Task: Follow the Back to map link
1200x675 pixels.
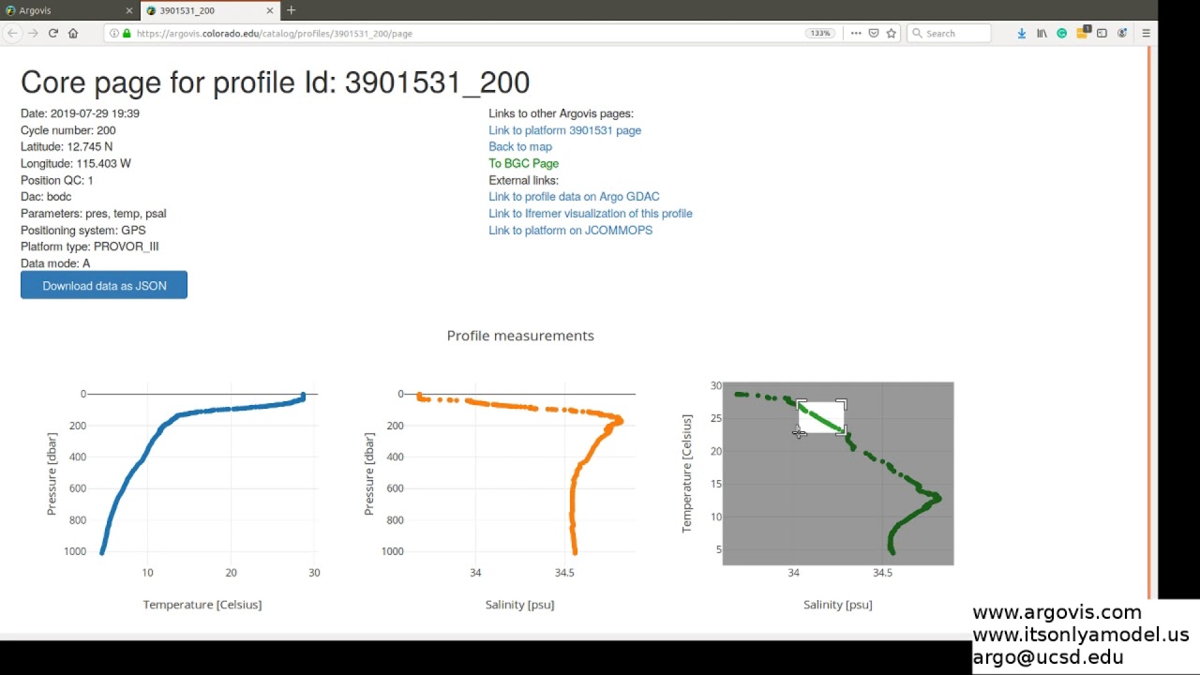Action: click(520, 146)
